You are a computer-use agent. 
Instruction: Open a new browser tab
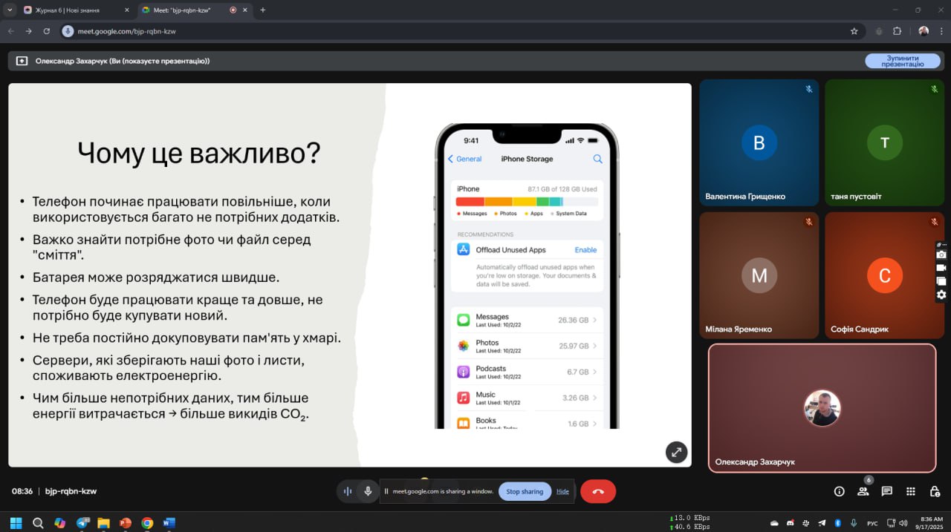[263, 10]
